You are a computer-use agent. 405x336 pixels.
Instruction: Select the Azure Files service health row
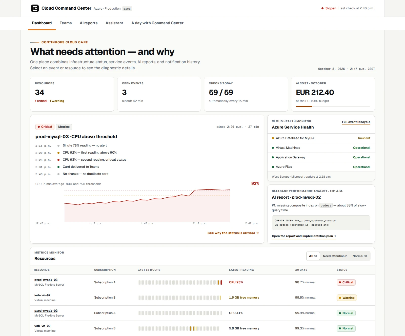pos(321,167)
